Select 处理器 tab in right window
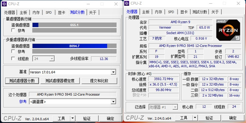This screenshot has height=123, width=246. point(132,12)
